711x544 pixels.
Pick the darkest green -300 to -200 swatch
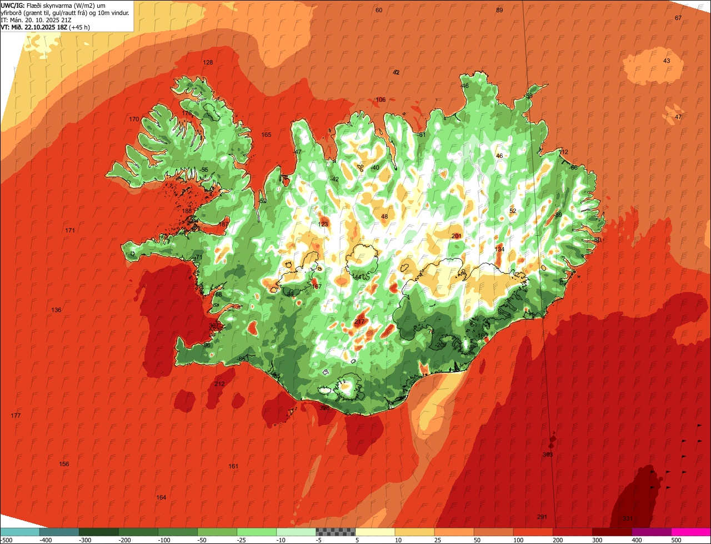pos(98,532)
